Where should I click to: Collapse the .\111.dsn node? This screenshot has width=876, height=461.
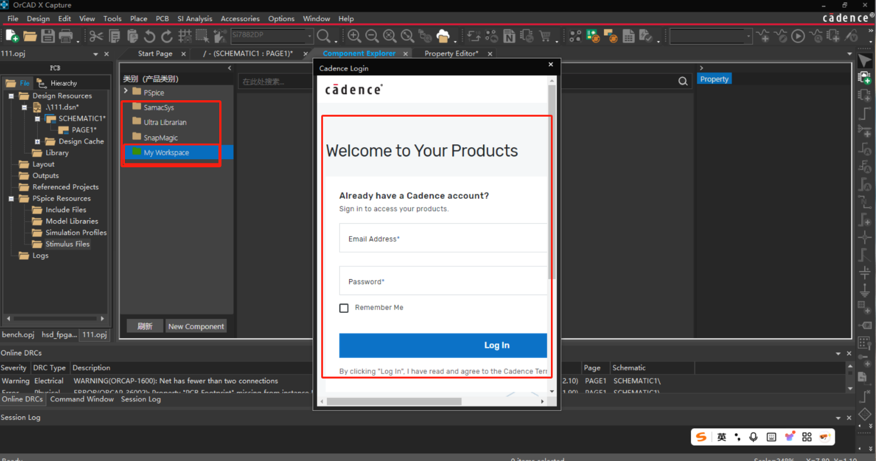24,107
